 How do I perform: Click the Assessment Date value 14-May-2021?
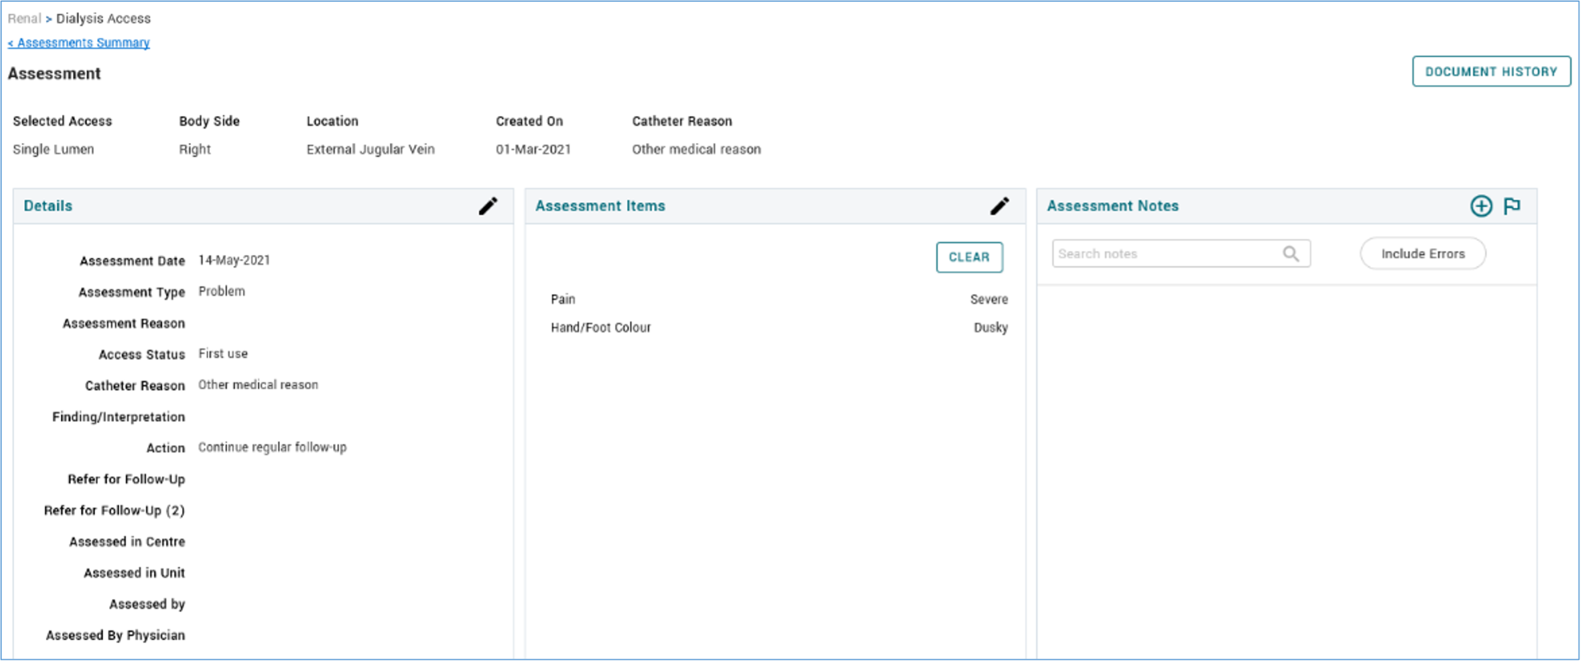(234, 261)
